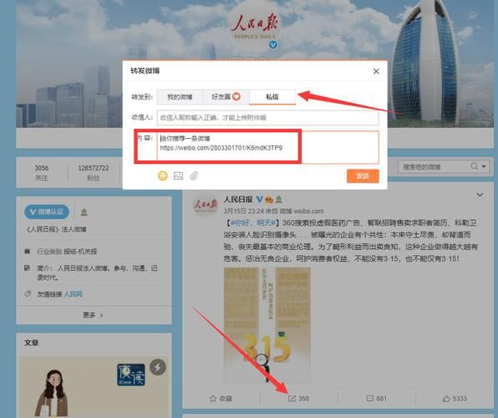
Task: Open the 128572722 粉丝 followers count
Action: click(x=94, y=172)
